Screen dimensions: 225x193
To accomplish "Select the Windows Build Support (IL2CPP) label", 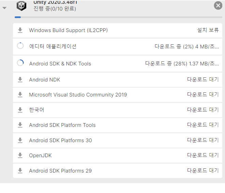I will click(68, 30).
